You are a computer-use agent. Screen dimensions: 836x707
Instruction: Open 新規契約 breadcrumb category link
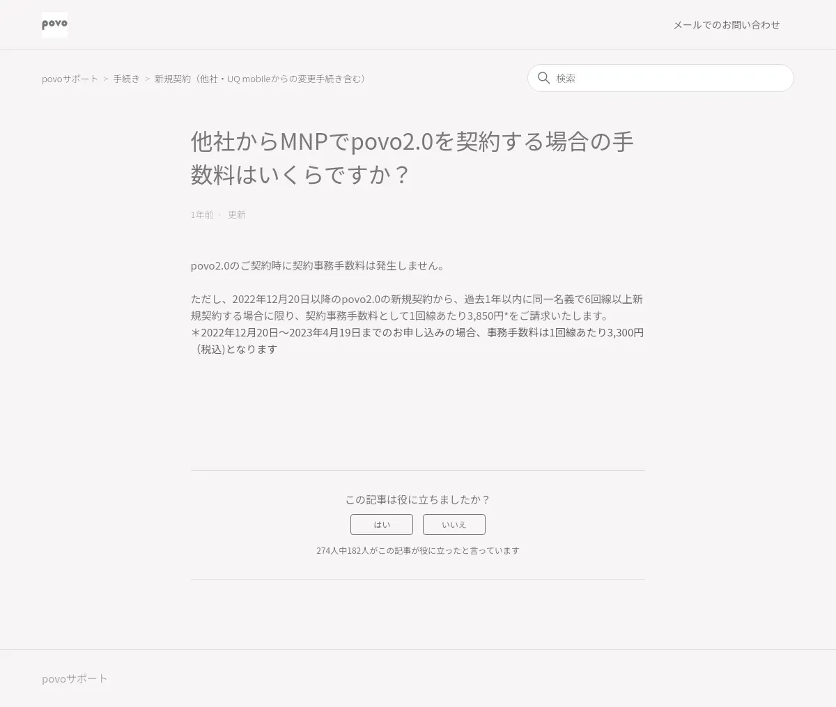pos(262,79)
